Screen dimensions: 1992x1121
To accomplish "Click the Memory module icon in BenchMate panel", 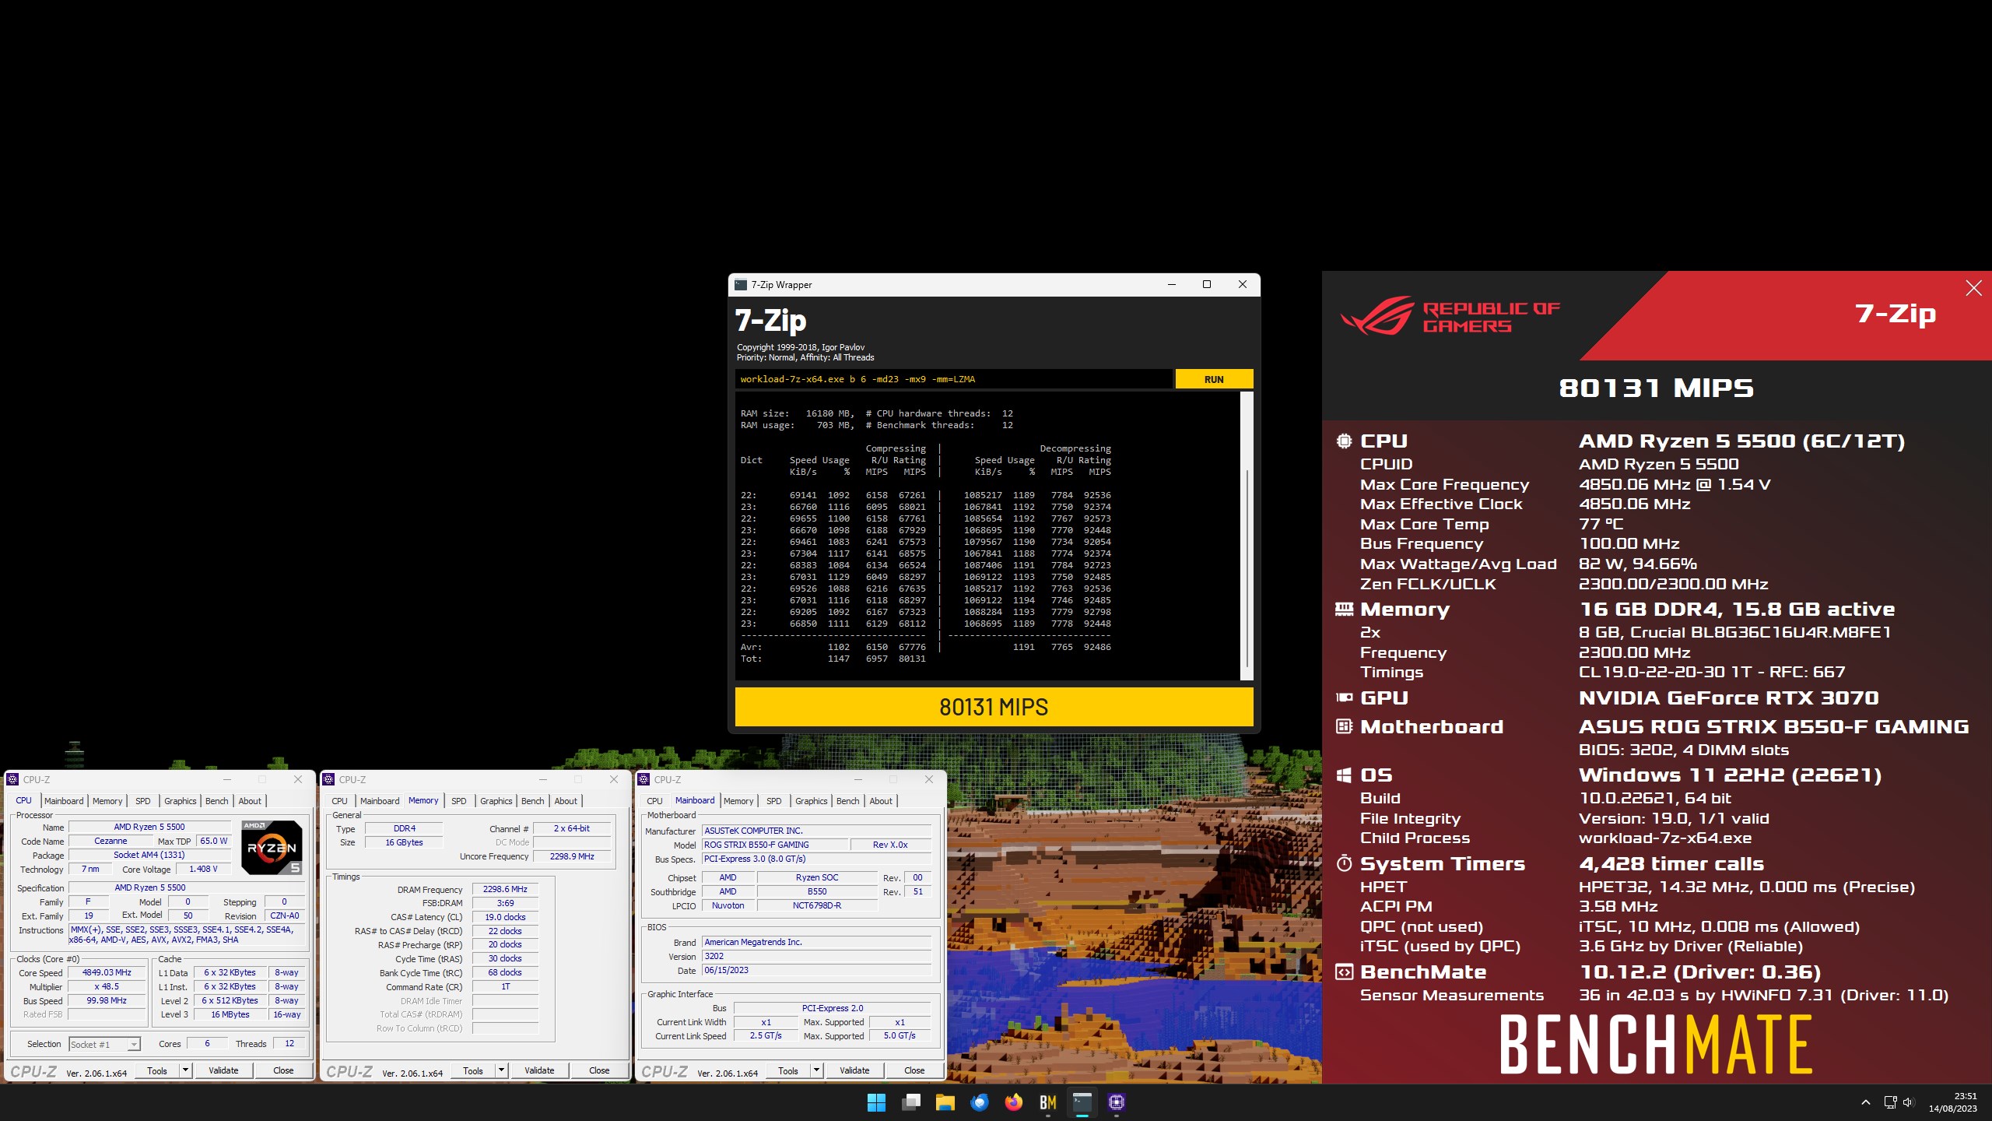I will tap(1344, 609).
